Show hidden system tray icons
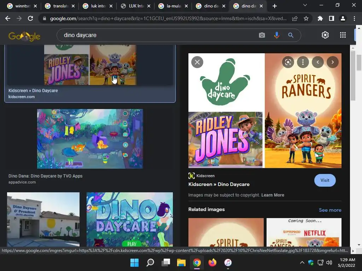This screenshot has width=362, height=271. [302, 263]
